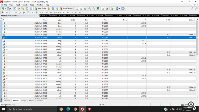Viewport: 199px width, 112px height.
Task: Switch to the Journal tab
Action: pos(40,100)
